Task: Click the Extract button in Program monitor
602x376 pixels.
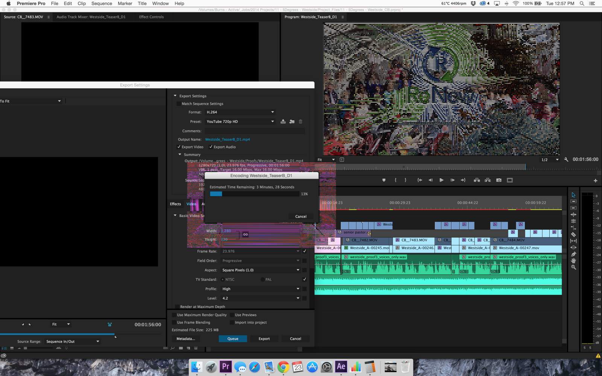Action: click(488, 180)
